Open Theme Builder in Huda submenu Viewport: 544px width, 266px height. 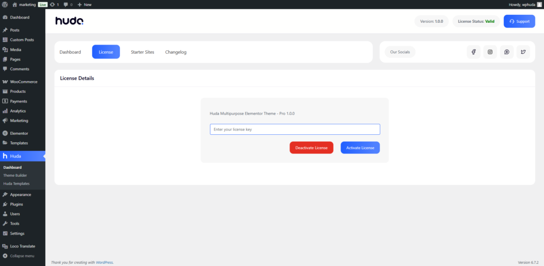pos(15,176)
